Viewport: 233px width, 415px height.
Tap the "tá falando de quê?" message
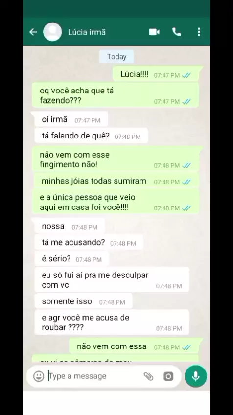(91, 136)
